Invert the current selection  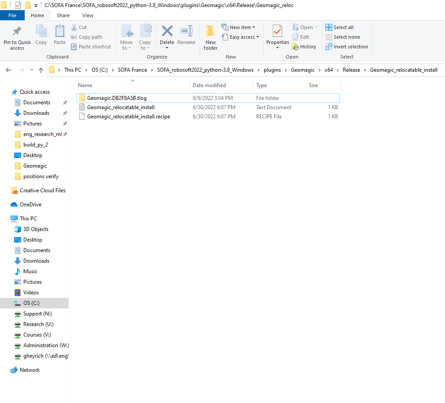(x=347, y=47)
